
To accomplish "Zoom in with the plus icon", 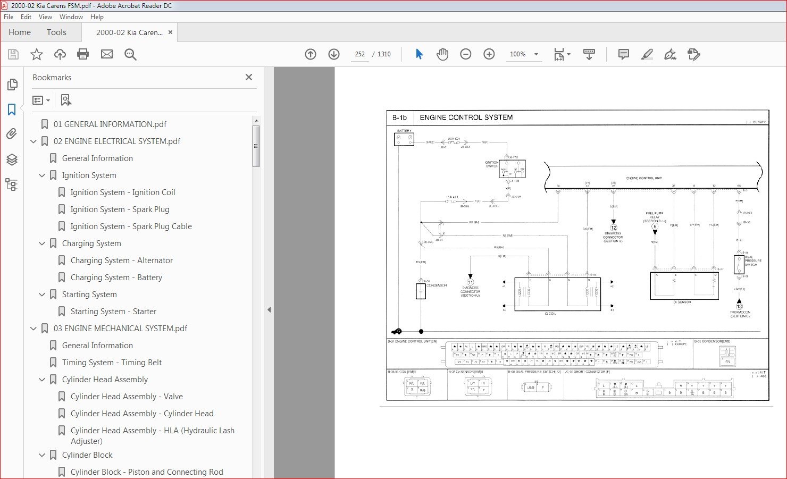I will pos(489,54).
